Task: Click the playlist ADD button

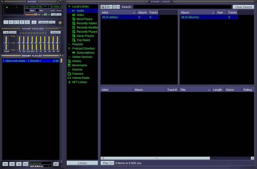Action: (x=5, y=164)
